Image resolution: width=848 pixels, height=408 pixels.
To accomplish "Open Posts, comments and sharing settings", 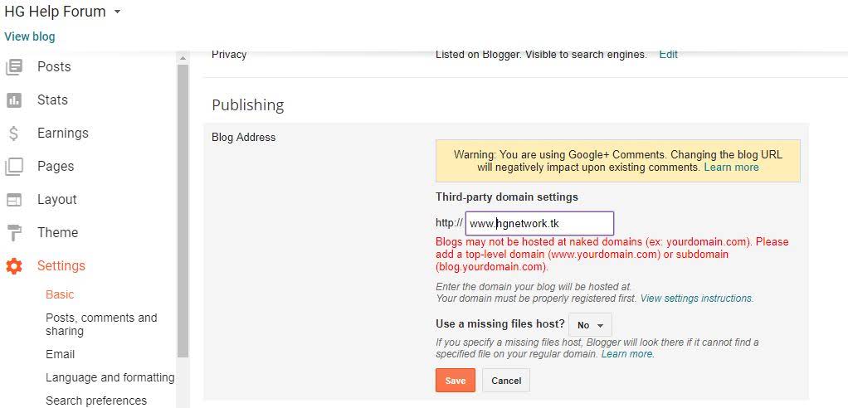I will click(x=102, y=324).
